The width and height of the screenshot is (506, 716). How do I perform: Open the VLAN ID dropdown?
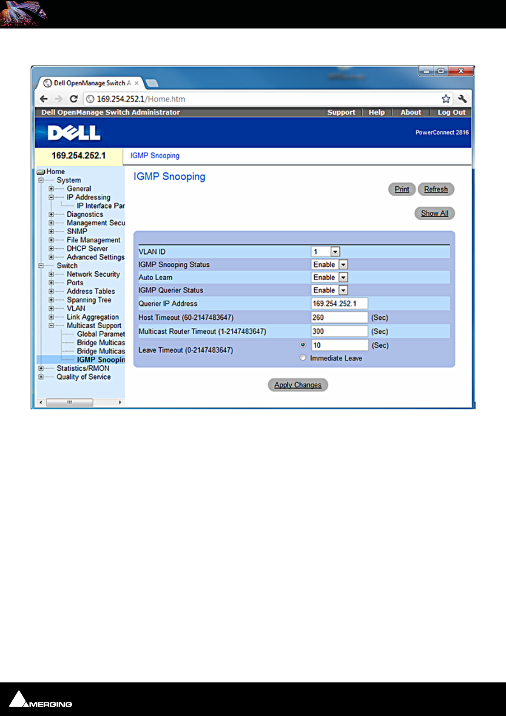click(x=335, y=252)
